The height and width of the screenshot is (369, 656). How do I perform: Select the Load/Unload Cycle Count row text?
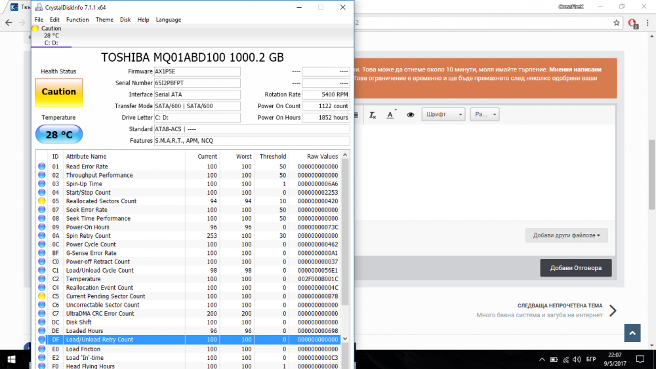(100, 271)
